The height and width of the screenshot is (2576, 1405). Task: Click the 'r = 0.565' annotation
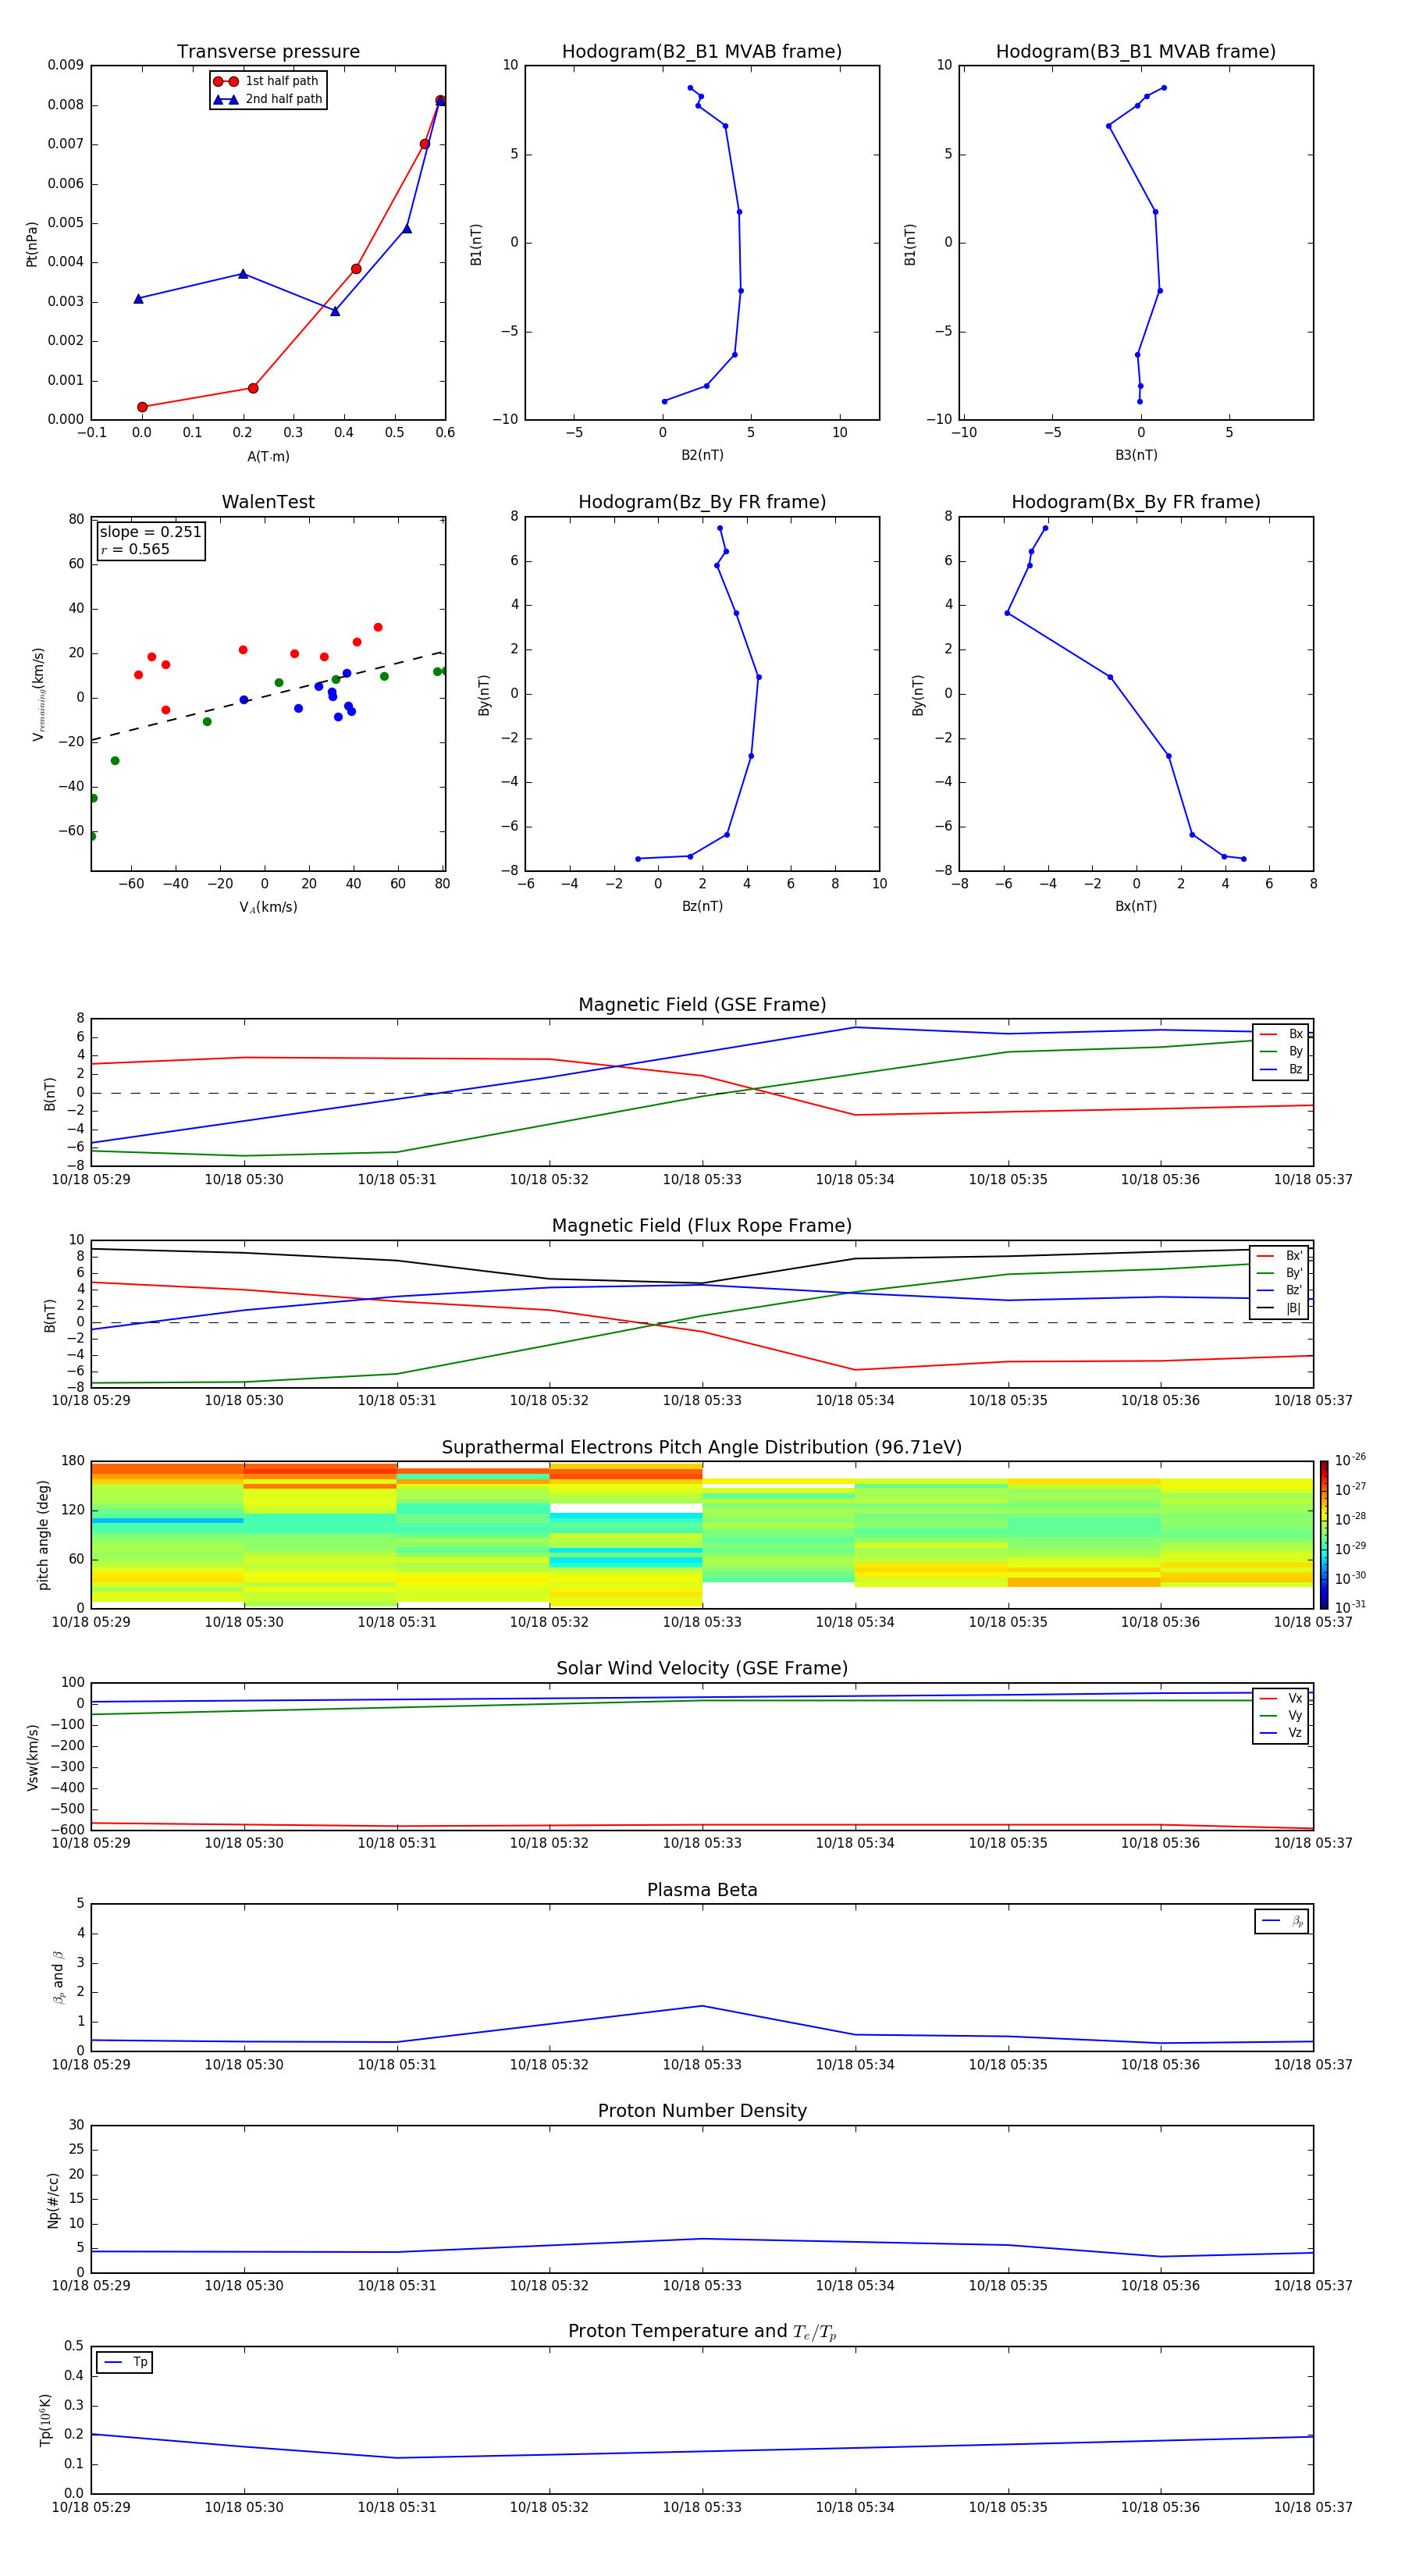(135, 549)
